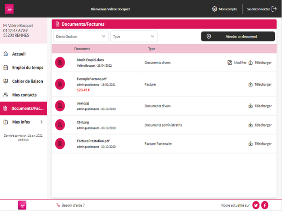Click download icon for ExempleFacture.pdf
Viewport: 282px width, 211px height.
tap(251, 84)
